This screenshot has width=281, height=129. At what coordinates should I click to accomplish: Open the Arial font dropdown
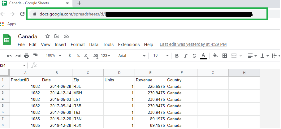132,56
